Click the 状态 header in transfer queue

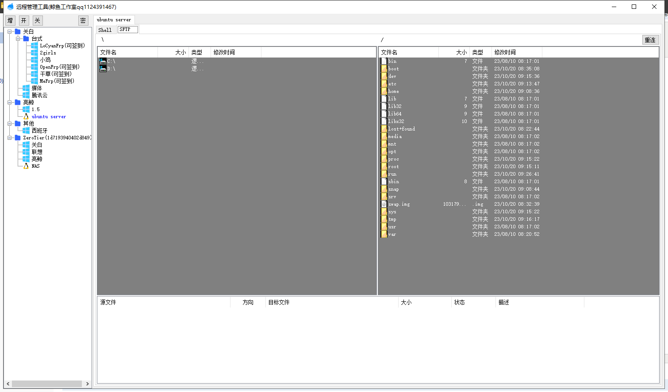473,302
